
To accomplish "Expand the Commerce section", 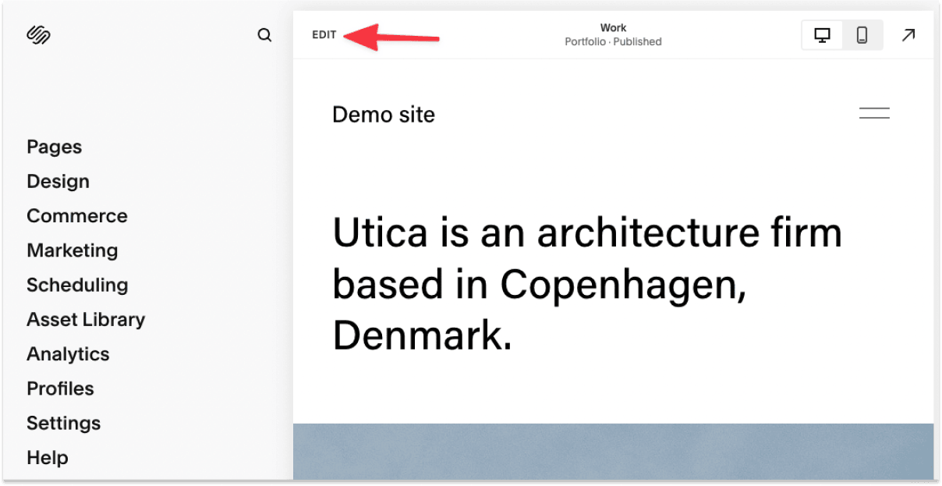I will [77, 215].
